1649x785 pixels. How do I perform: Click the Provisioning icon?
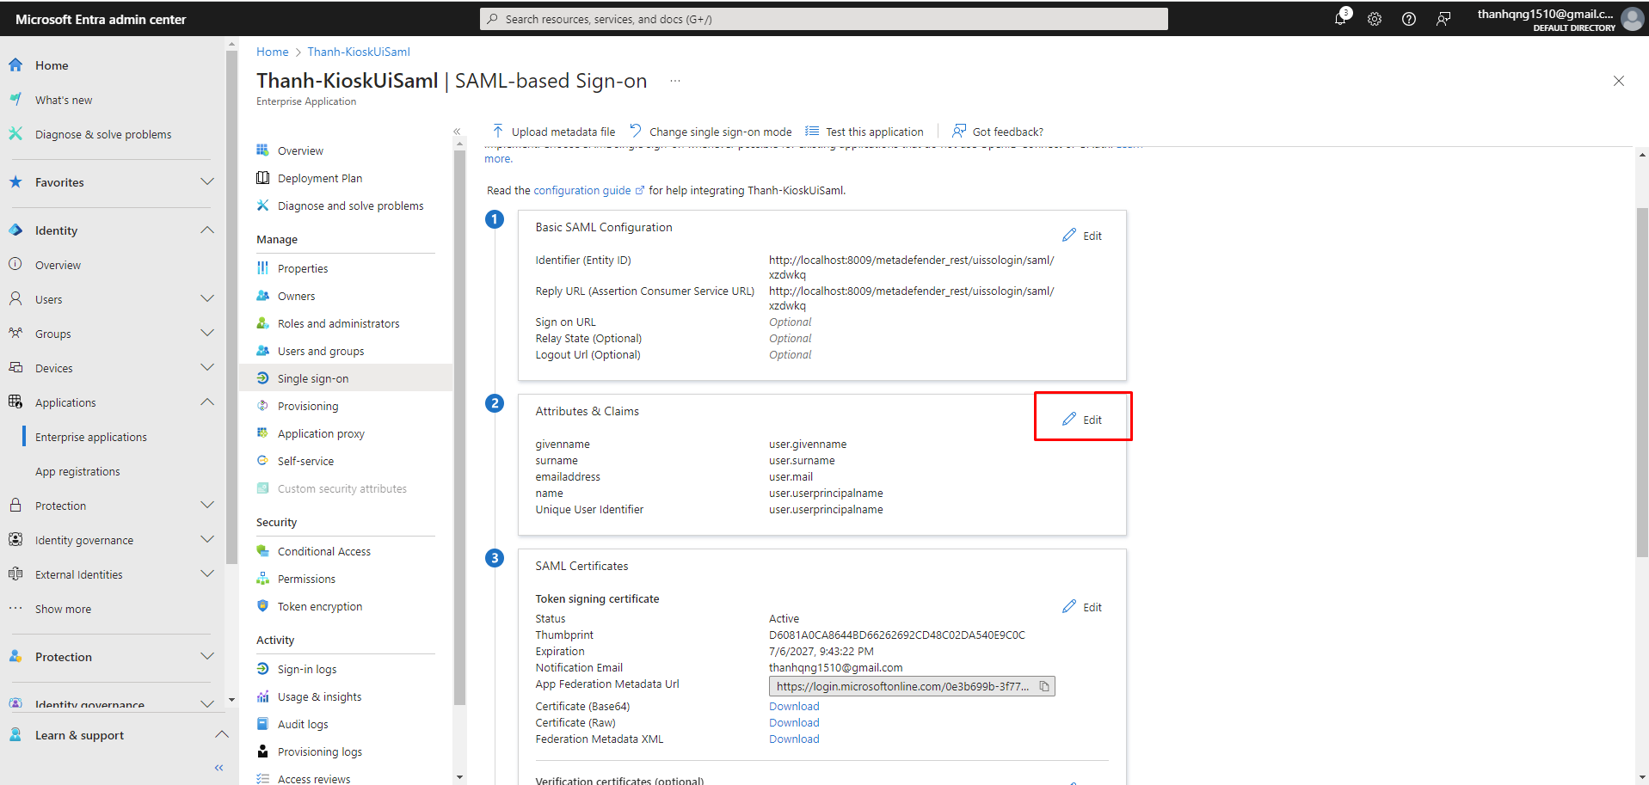click(262, 406)
